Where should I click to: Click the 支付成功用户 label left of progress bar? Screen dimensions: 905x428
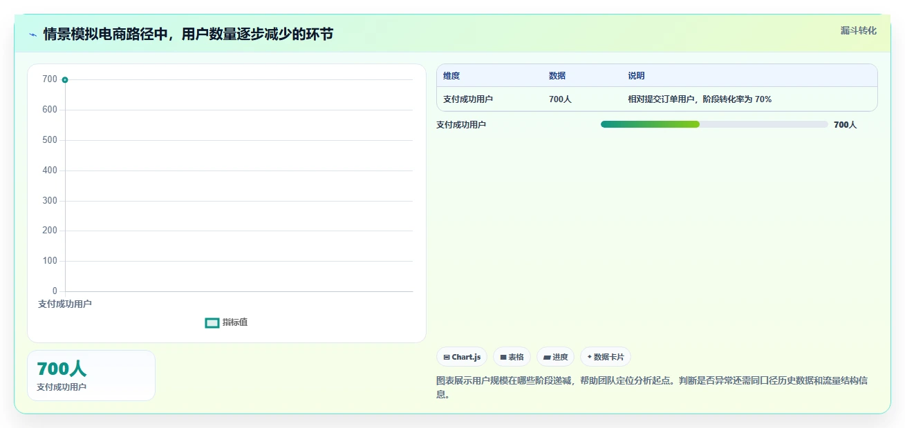tap(461, 125)
